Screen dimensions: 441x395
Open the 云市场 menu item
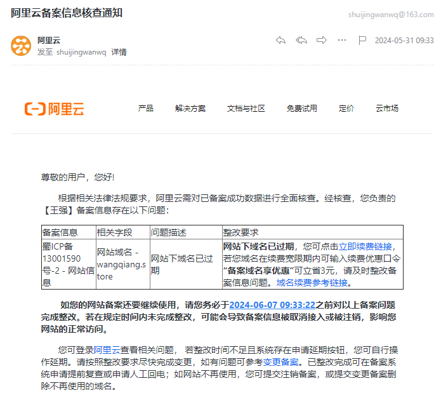387,109
